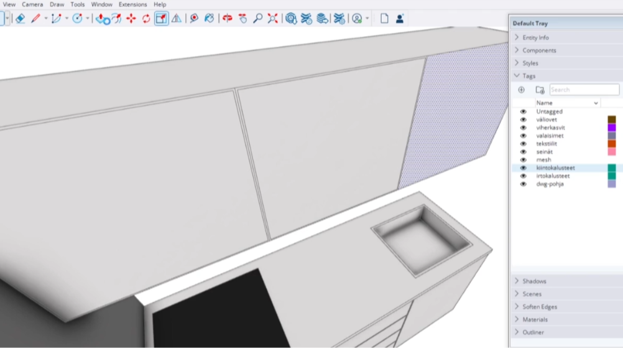Click viherkasvit purple color swatch
This screenshot has height=348, width=623.
pyautogui.click(x=612, y=128)
